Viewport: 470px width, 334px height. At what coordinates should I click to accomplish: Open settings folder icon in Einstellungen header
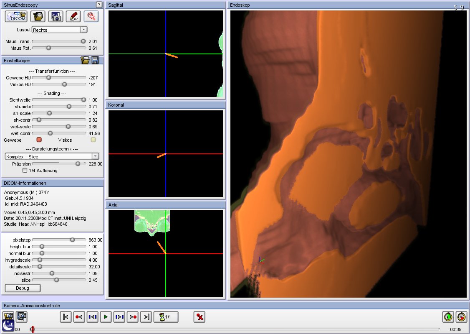pyautogui.click(x=85, y=60)
